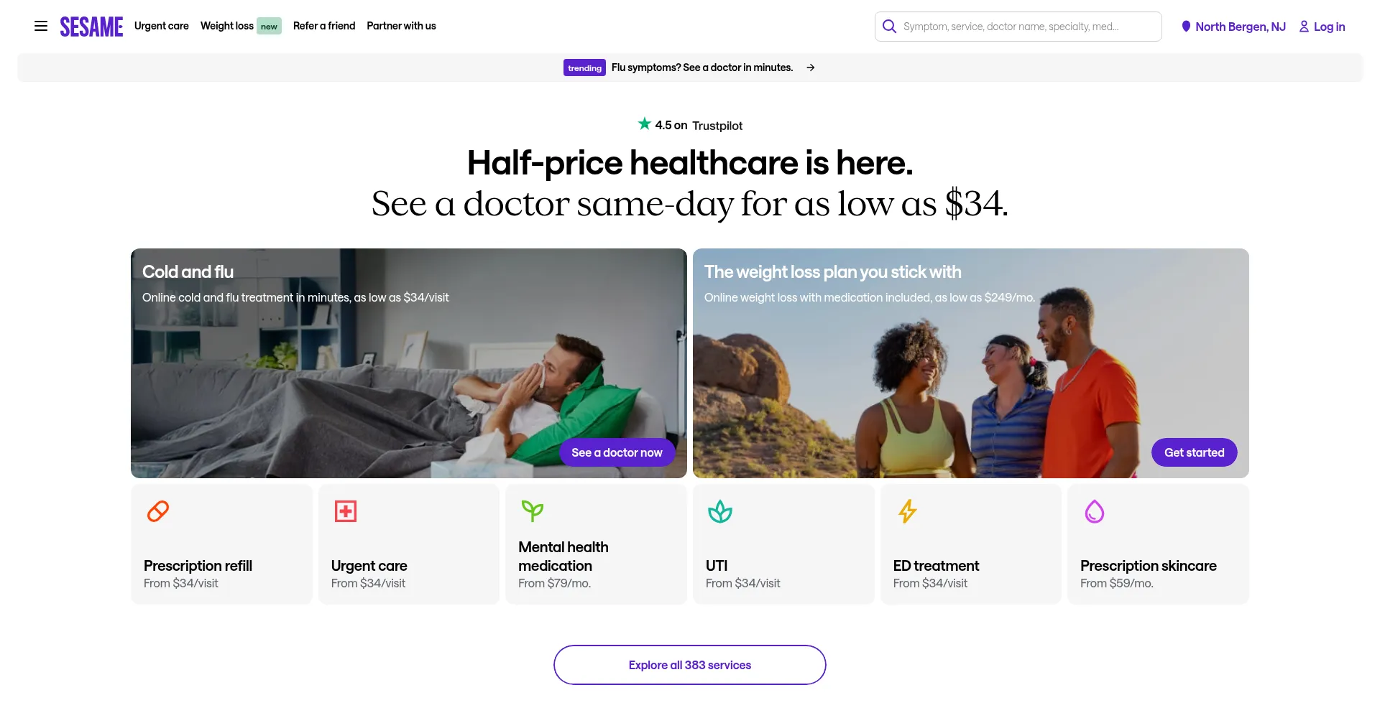Click the sprout Mental health icon
The image size is (1380, 713).
(x=533, y=511)
